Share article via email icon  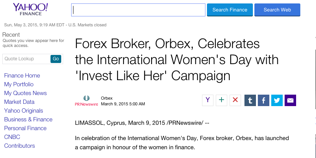tap(290, 100)
